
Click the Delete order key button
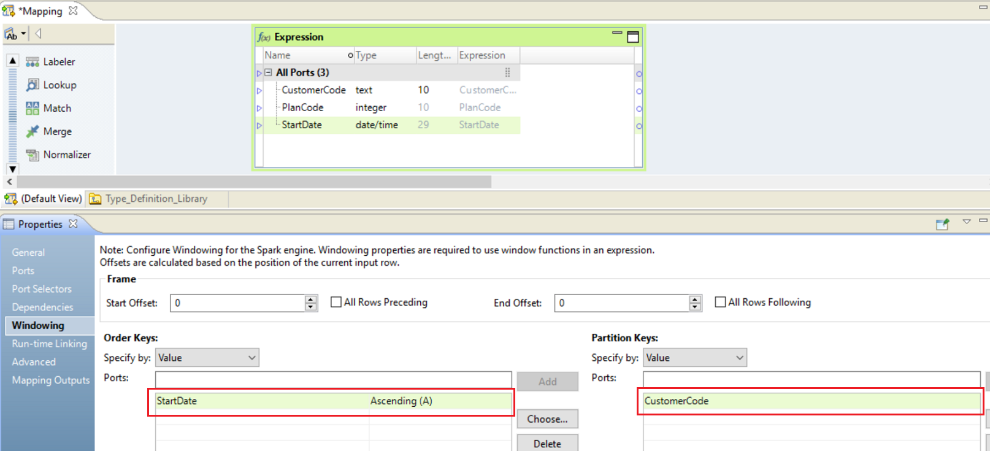pos(548,443)
